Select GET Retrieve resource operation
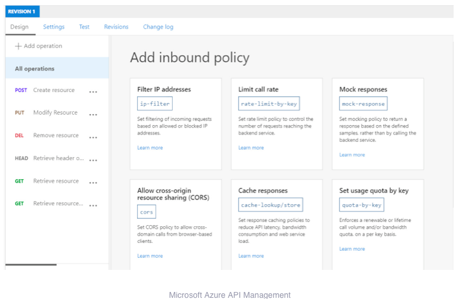Screen dimensions: 464x299 click(57, 181)
